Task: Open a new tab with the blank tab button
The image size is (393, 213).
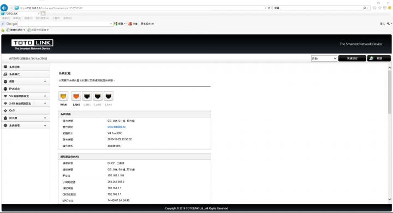Action: tap(43, 14)
